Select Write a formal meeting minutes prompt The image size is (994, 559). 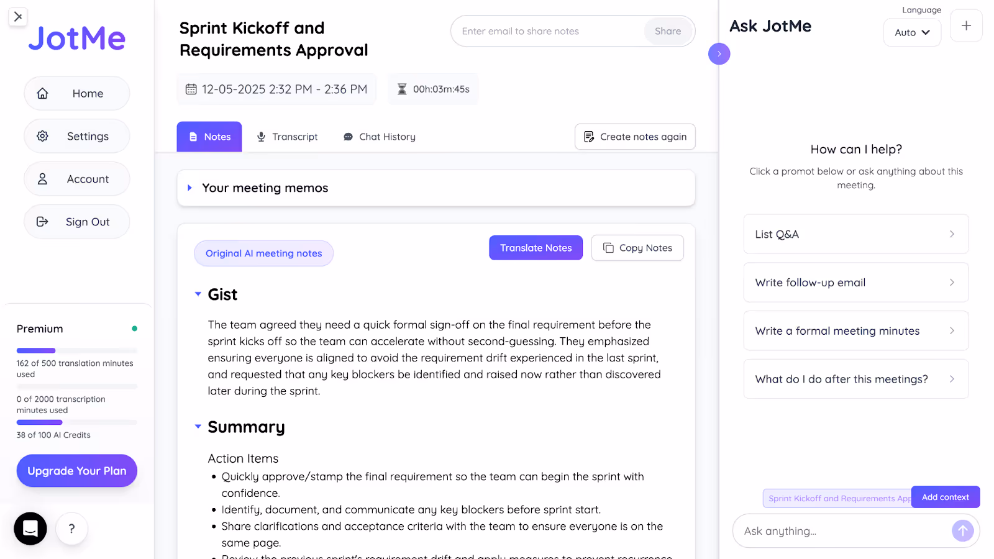[x=856, y=331]
